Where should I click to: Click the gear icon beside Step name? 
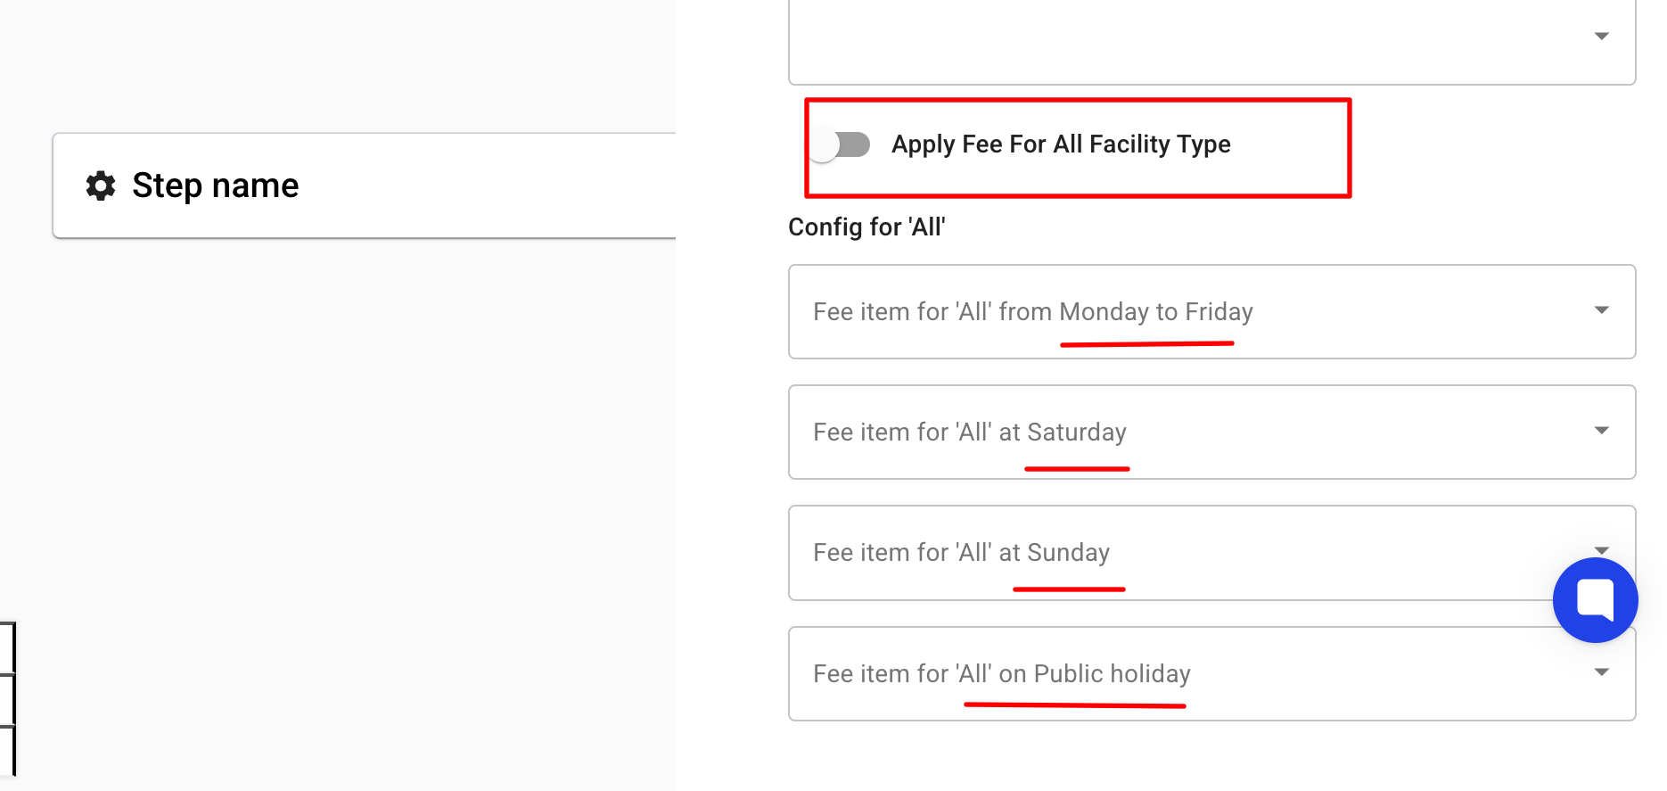tap(101, 185)
